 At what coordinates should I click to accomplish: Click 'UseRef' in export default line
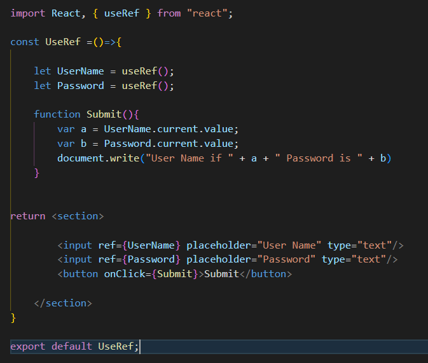pyautogui.click(x=116, y=346)
